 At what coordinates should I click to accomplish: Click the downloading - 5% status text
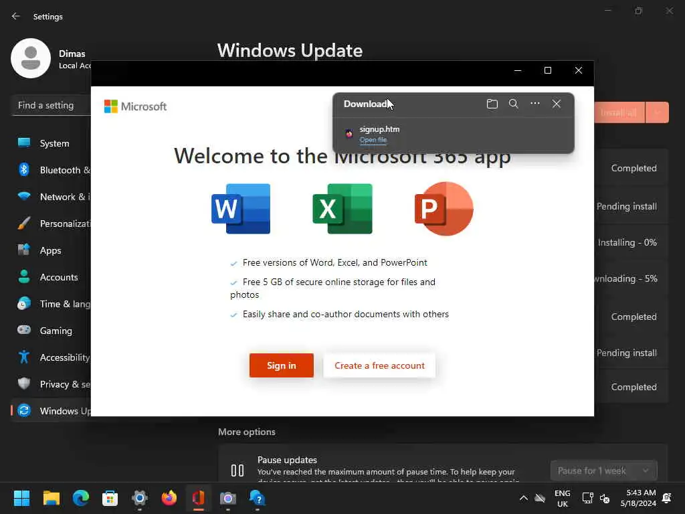pyautogui.click(x=625, y=279)
